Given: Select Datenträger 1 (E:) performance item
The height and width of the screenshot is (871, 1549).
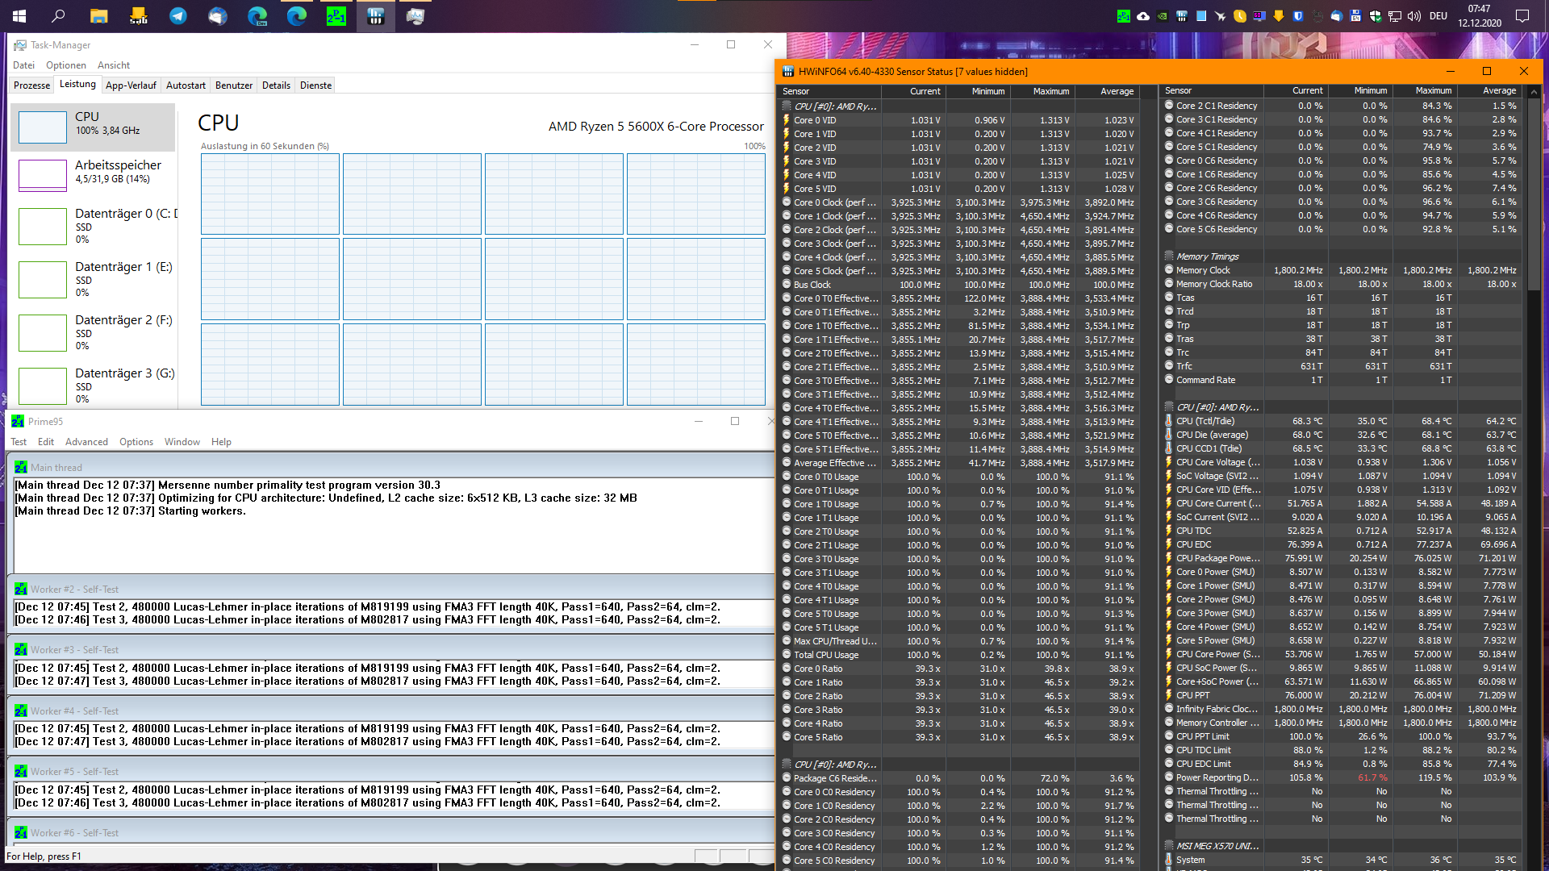Looking at the screenshot, I should [94, 278].
